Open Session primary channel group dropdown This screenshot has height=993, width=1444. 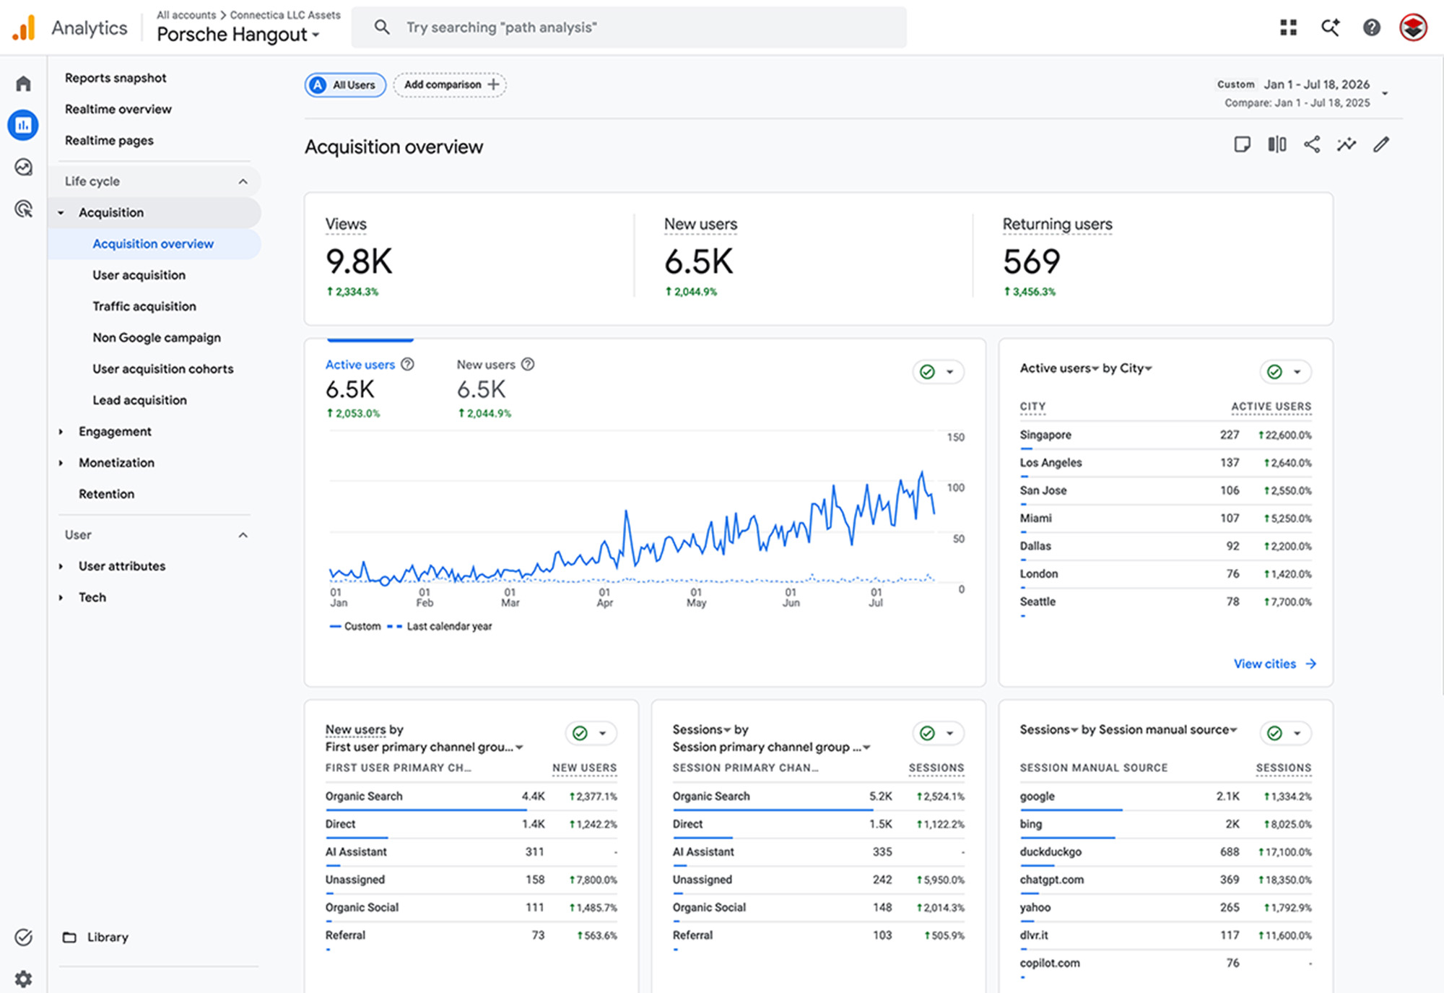click(x=772, y=747)
